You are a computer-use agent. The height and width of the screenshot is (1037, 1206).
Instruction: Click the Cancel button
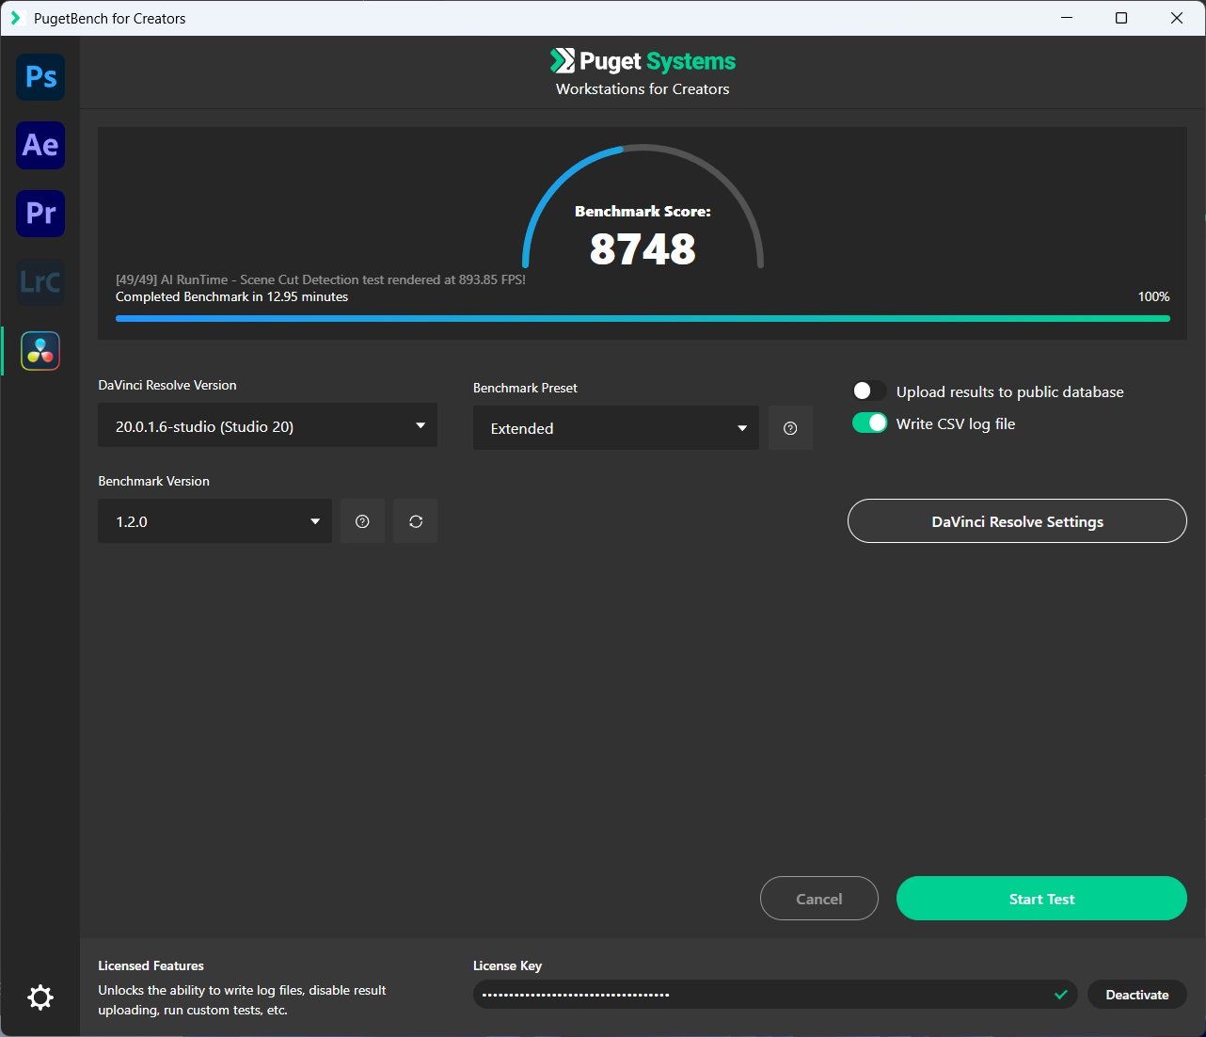coord(818,899)
